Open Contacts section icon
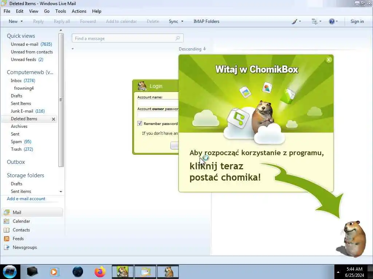 pos(7,230)
